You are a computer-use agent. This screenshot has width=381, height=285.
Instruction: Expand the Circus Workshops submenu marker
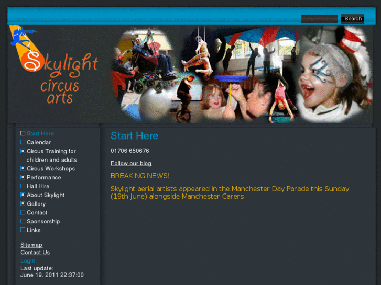pyautogui.click(x=23, y=168)
